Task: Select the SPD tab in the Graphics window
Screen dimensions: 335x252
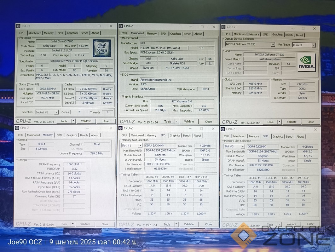Action: pos(265,34)
